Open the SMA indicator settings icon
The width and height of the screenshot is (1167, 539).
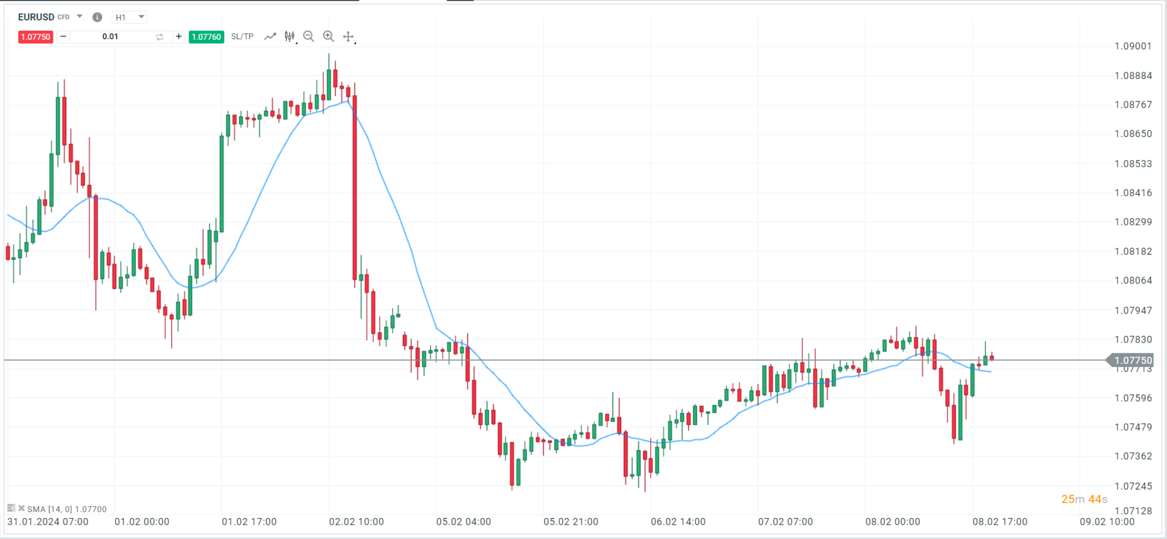tap(11, 508)
